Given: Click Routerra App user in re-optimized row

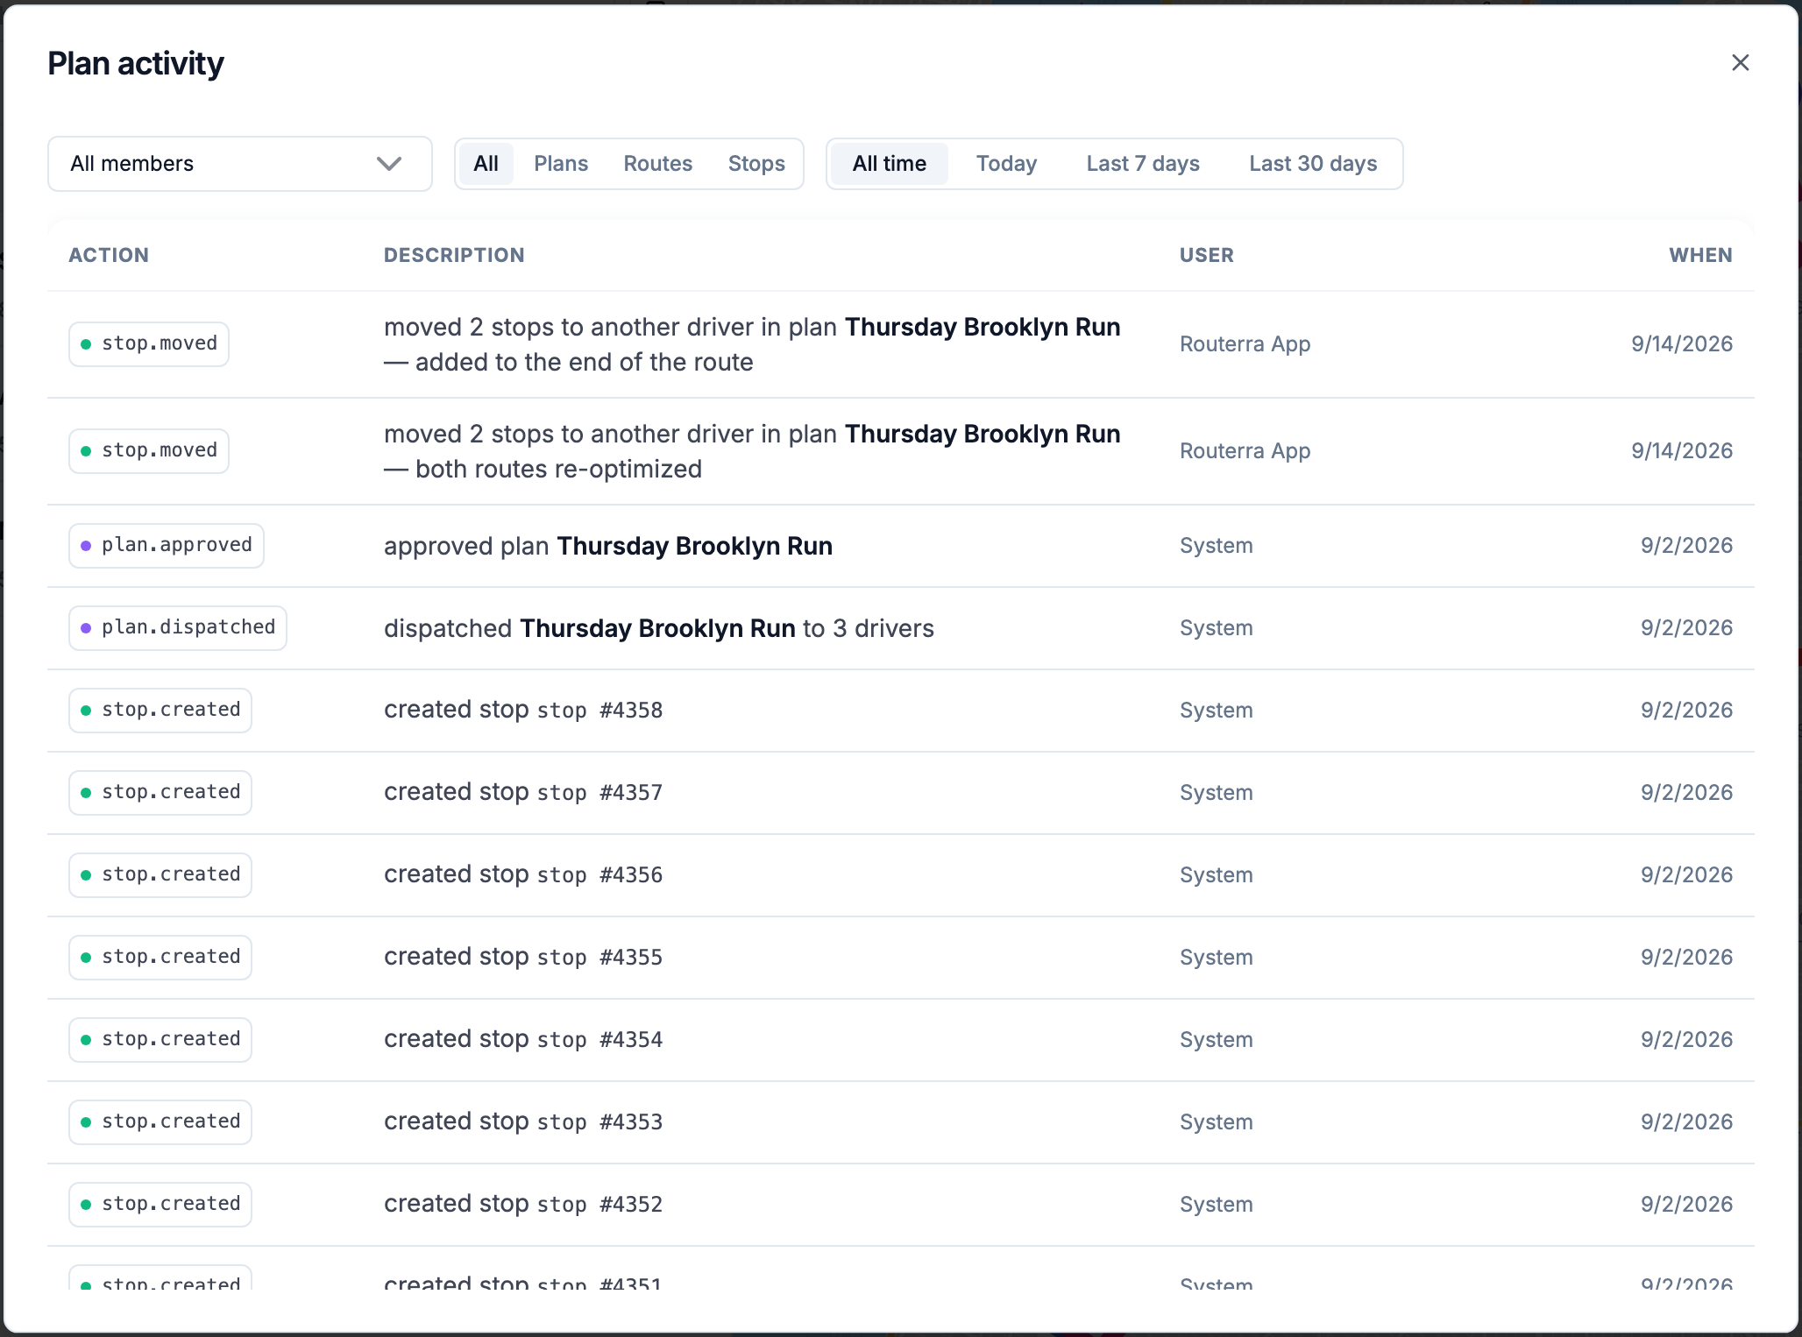Looking at the screenshot, I should pos(1245,451).
